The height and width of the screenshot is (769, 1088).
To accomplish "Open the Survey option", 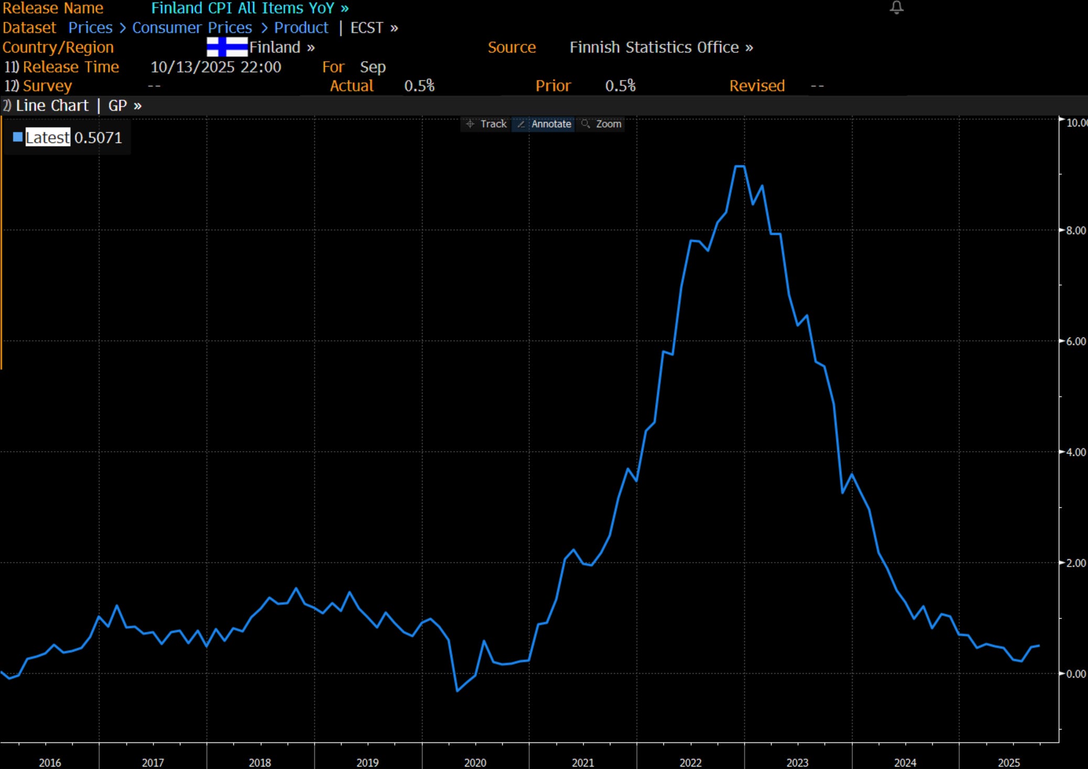I will coord(47,86).
